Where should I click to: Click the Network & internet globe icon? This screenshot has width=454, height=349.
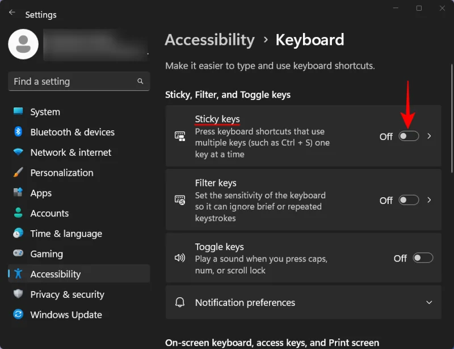click(x=18, y=152)
